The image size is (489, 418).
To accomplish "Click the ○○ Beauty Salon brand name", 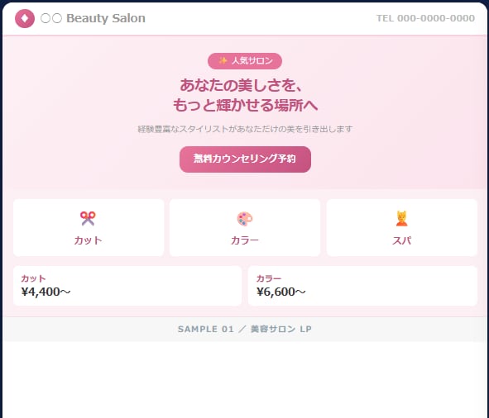I will [x=93, y=18].
